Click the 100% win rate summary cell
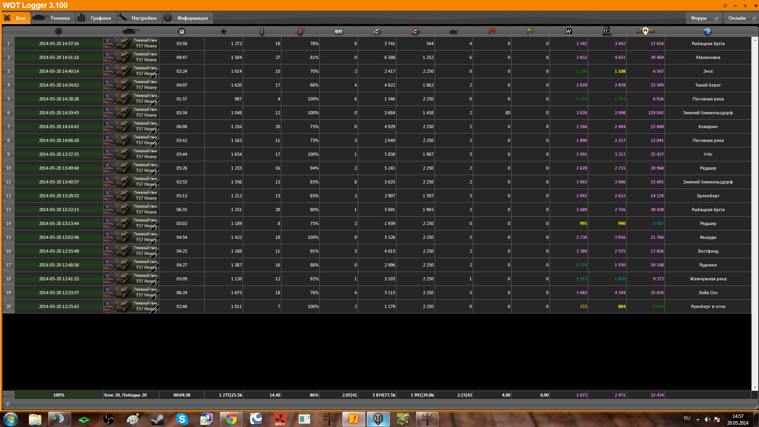The image size is (759, 427). [x=59, y=395]
